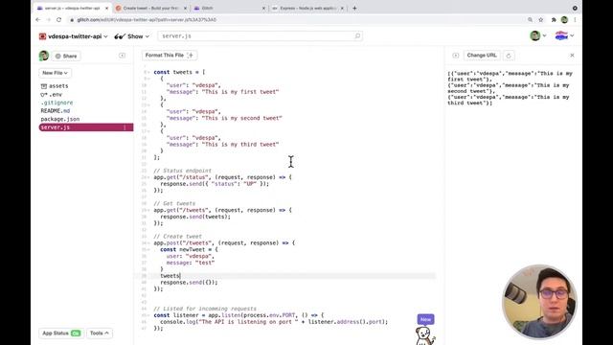613x345 pixels.
Task: Open the README.md file
Action: tap(56, 111)
